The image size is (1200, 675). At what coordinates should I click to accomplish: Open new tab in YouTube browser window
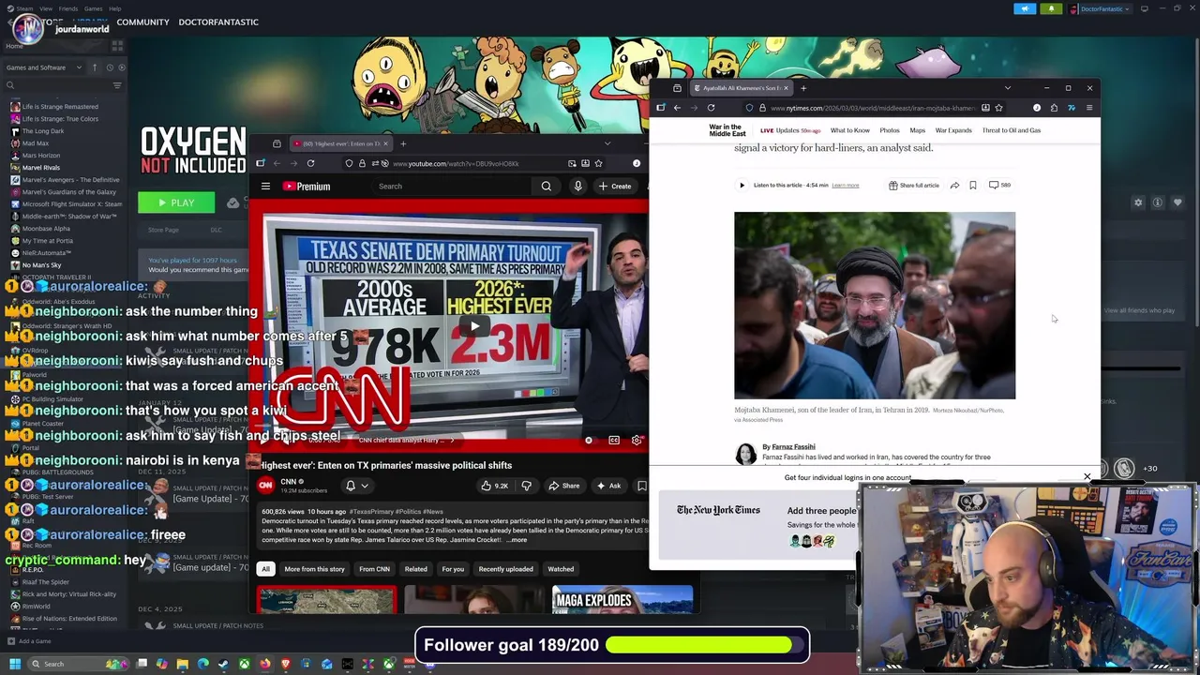pyautogui.click(x=403, y=143)
